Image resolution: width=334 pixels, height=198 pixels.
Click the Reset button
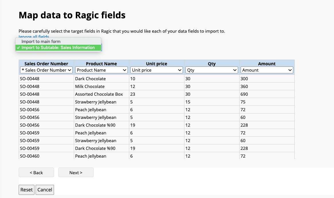pyautogui.click(x=26, y=190)
